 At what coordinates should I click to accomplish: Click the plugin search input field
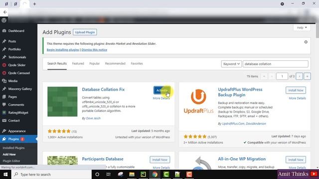click(x=276, y=64)
